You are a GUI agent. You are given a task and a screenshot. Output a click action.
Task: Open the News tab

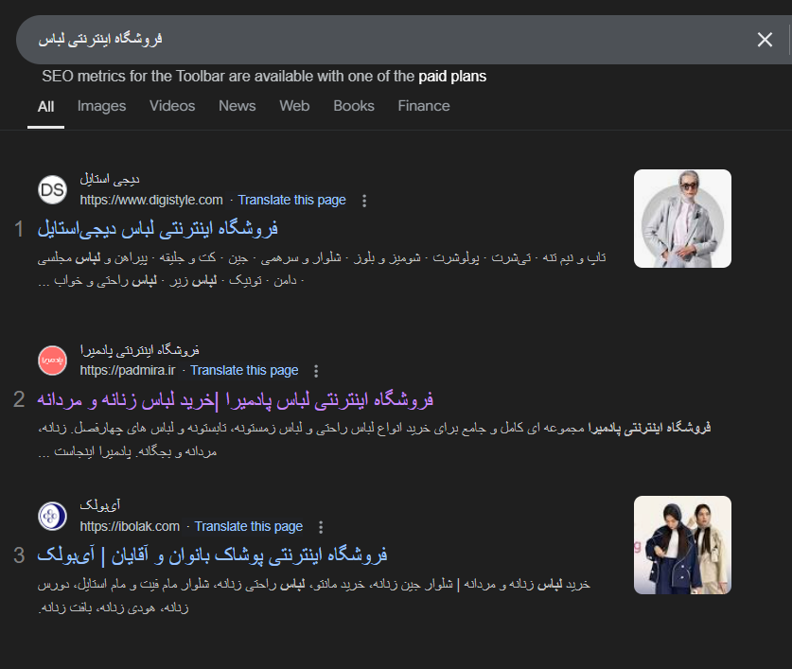[238, 106]
